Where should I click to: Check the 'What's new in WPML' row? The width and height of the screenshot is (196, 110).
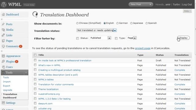[35, 65]
